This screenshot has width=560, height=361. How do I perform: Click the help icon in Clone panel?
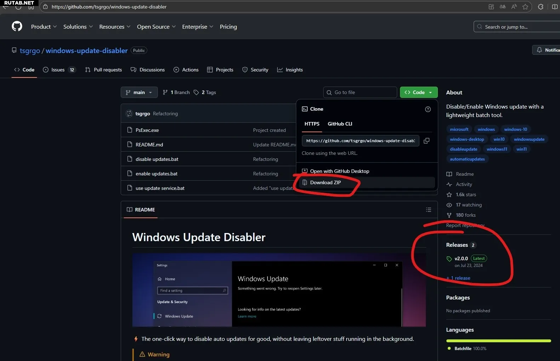coord(428,109)
